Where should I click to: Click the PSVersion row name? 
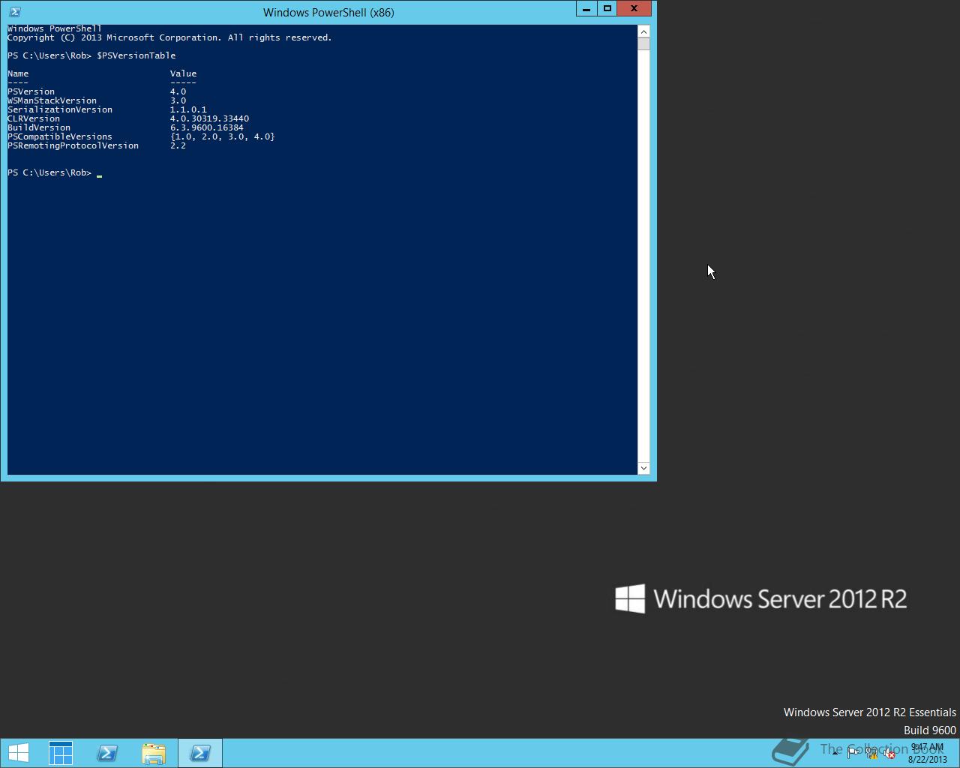tap(31, 91)
